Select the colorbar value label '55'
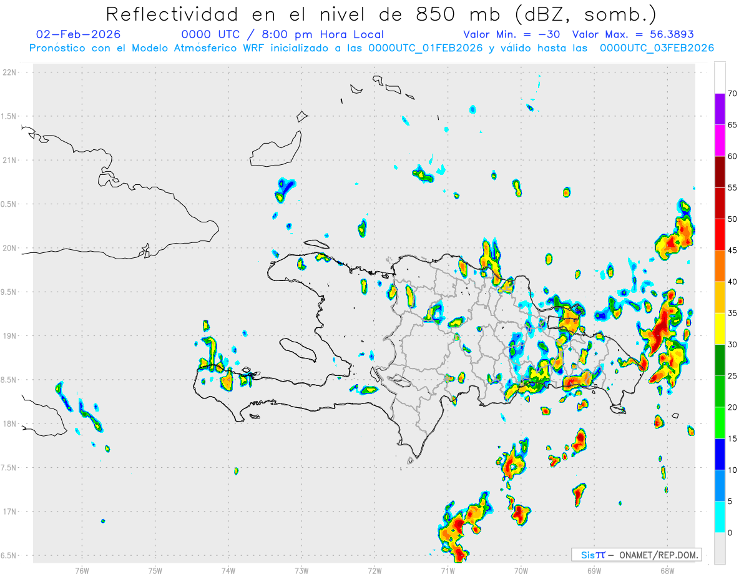Viewport: 749px width, 579px height. (x=733, y=187)
